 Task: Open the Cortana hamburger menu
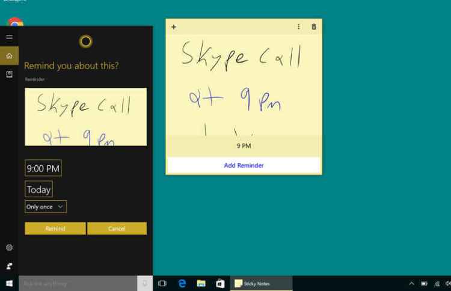point(9,37)
